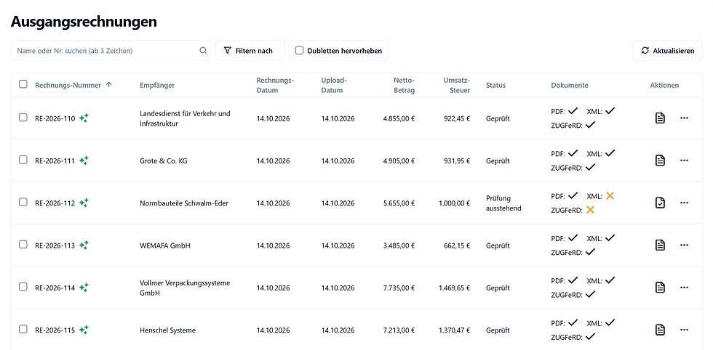Click recipient Landesdienst für Verkehr und Infrastruktur
Viewport: 713px width, 350px height.
(185, 118)
